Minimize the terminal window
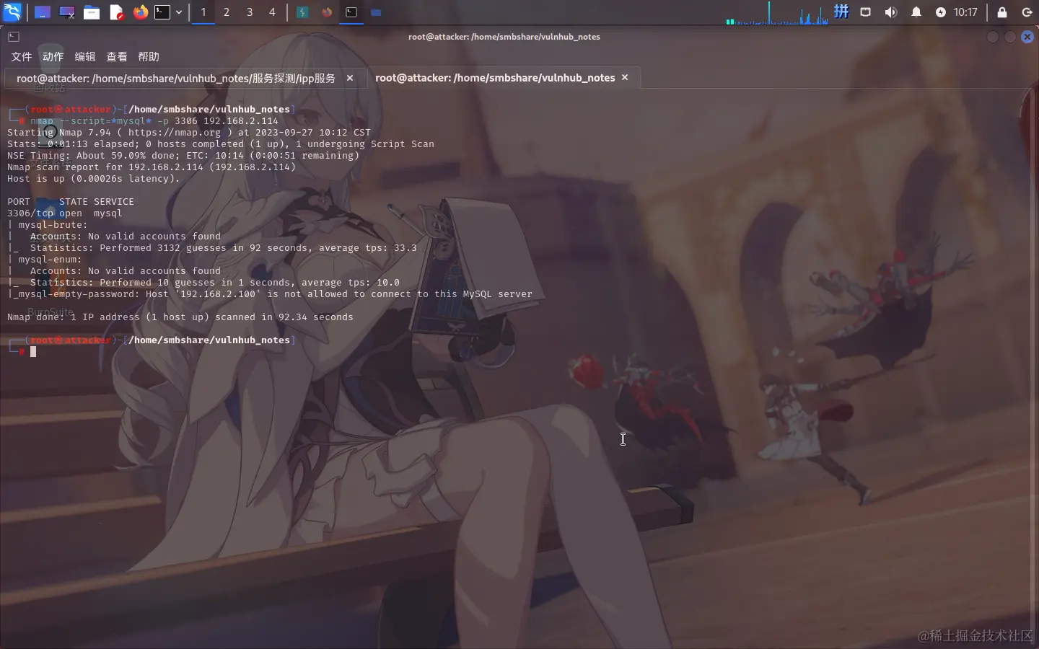 click(993, 37)
